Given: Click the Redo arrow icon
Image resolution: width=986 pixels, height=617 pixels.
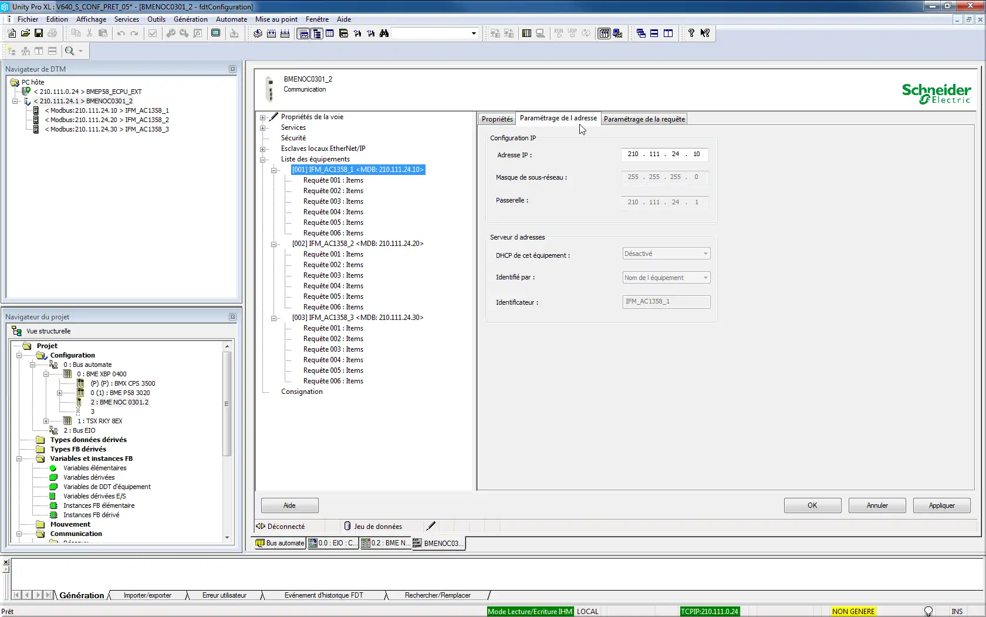Looking at the screenshot, I should [134, 33].
